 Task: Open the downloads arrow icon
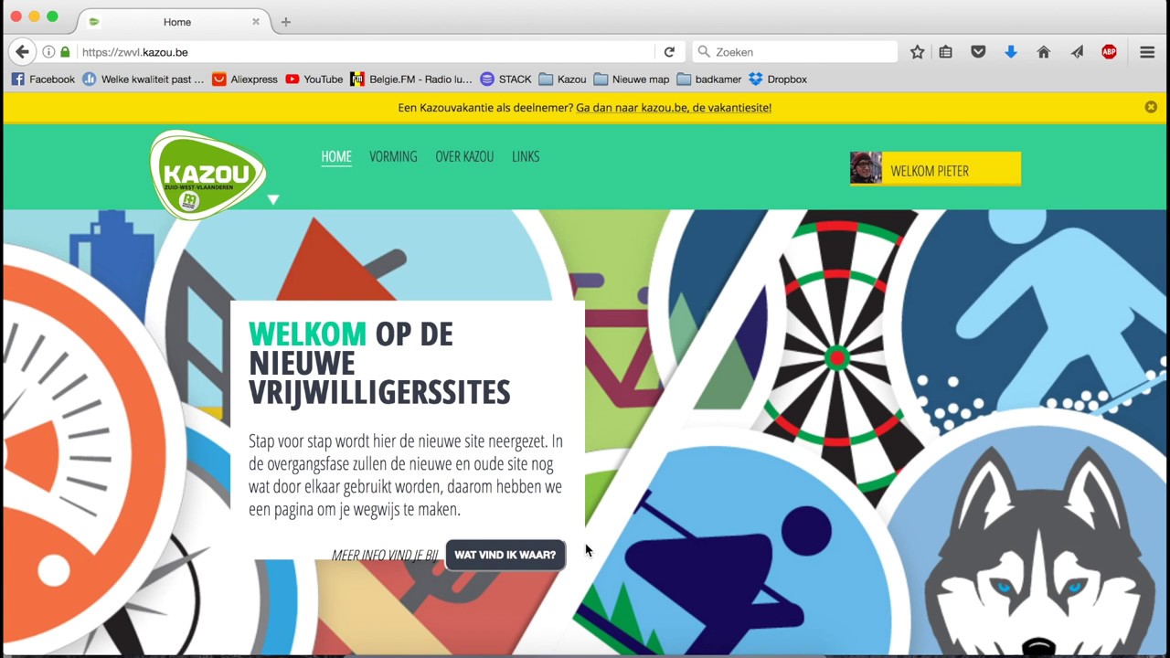coord(1011,52)
